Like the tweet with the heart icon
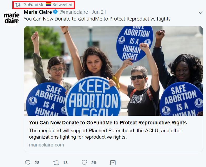Image resolution: width=206 pixels, height=167 pixels. 84,163
